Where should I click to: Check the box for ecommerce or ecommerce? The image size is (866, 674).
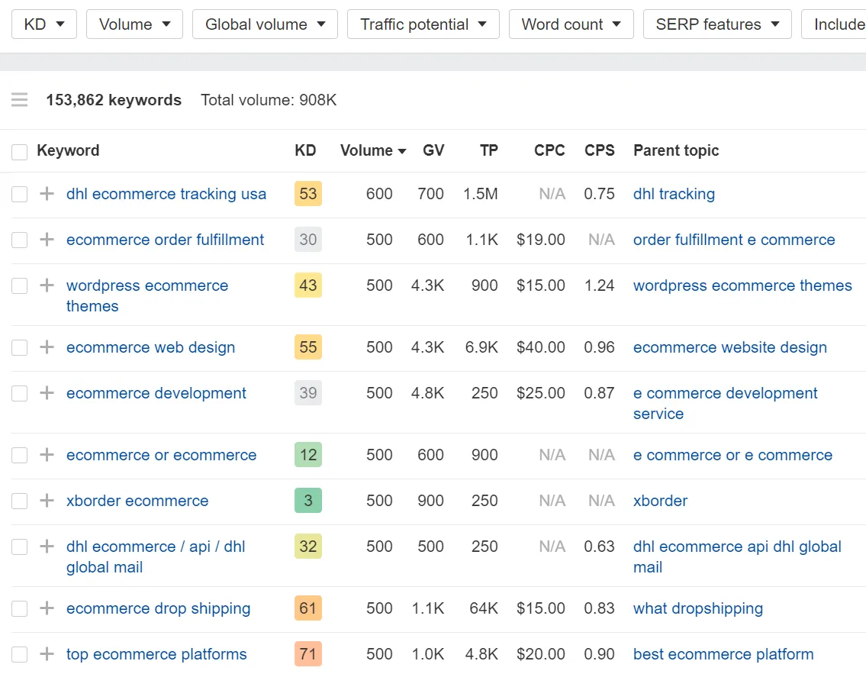(20, 455)
